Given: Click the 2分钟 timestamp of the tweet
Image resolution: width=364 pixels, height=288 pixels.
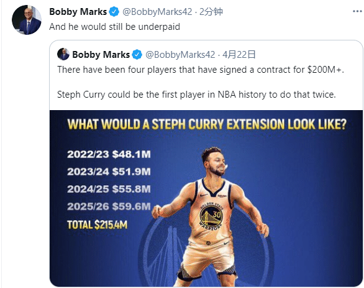Looking at the screenshot, I should (211, 12).
